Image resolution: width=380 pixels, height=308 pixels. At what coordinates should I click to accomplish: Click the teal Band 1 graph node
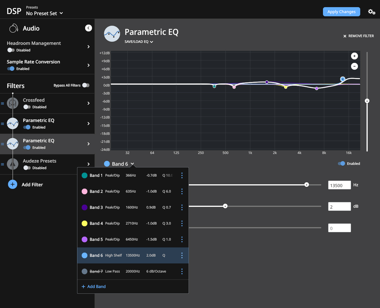(x=214, y=86)
